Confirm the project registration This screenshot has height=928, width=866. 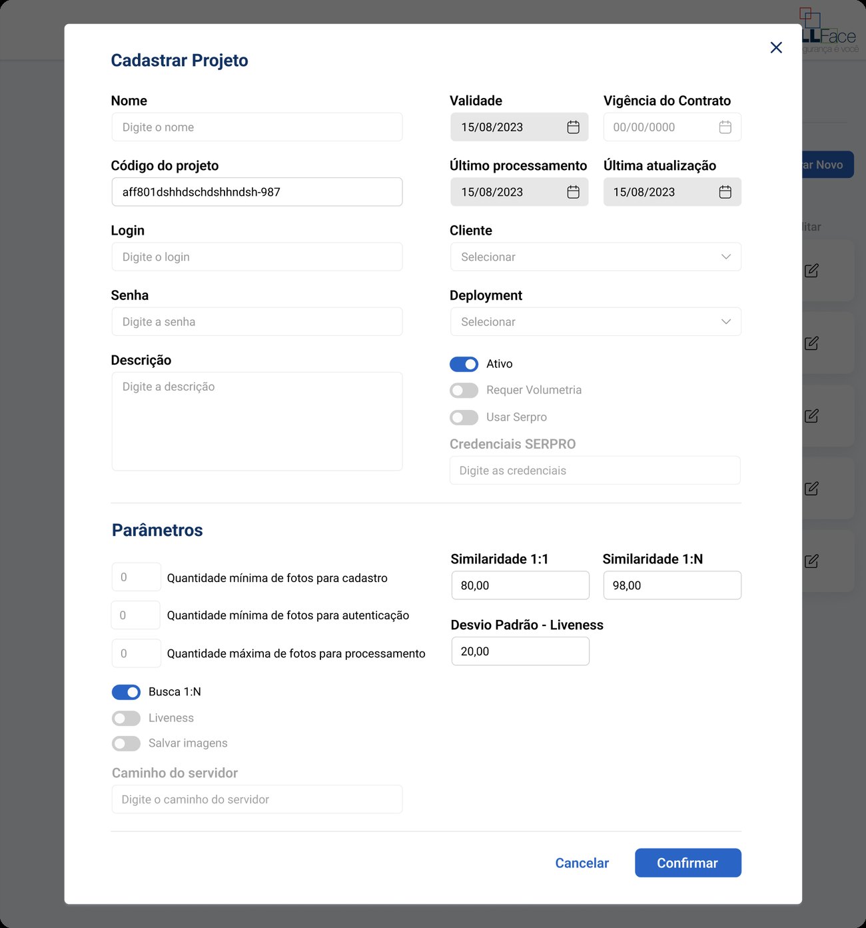tap(688, 863)
